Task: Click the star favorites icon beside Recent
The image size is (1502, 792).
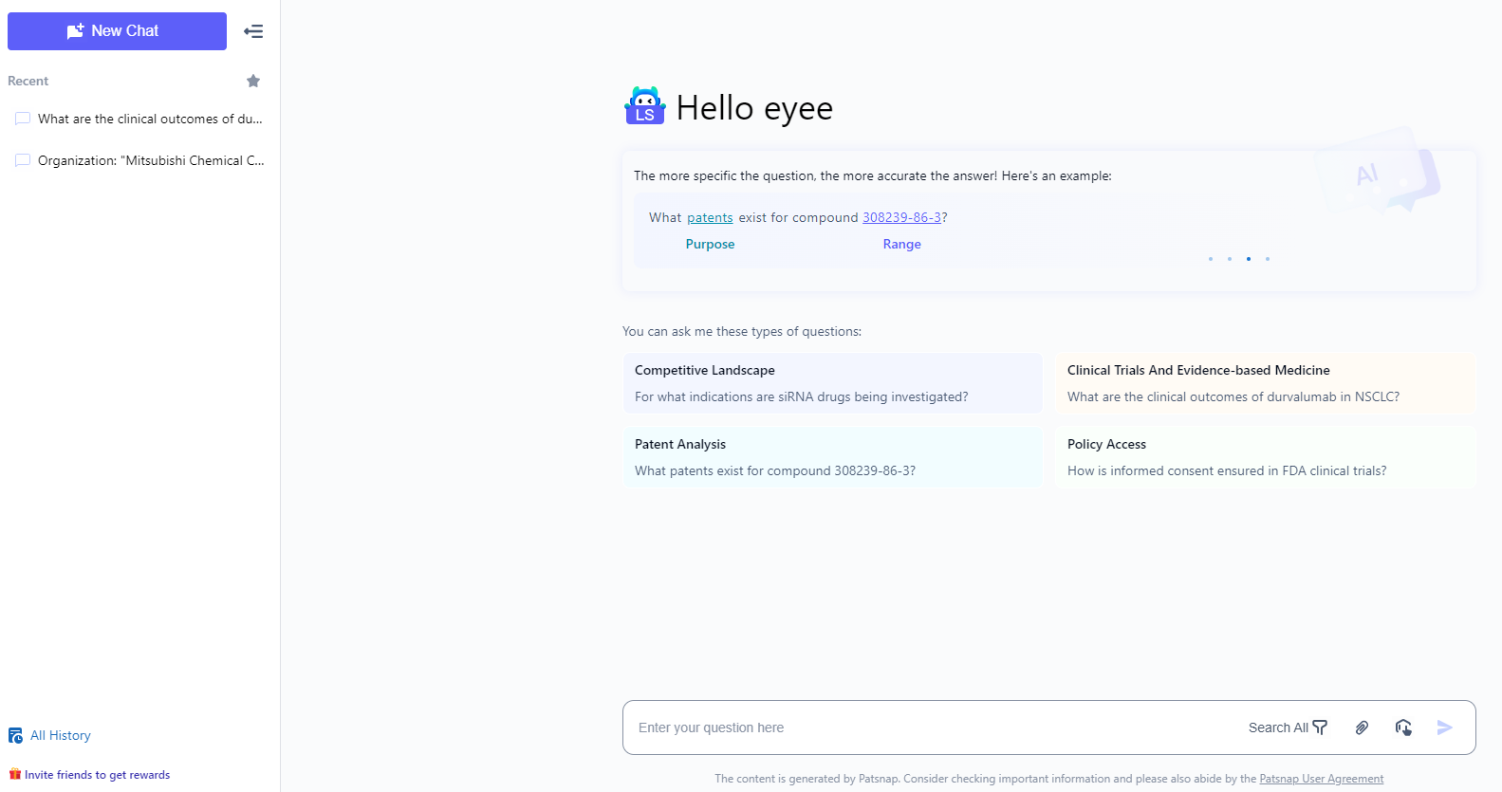Action: pos(253,81)
